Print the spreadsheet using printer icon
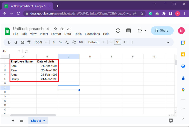This screenshot has width=189, height=127. (x=22, y=42)
